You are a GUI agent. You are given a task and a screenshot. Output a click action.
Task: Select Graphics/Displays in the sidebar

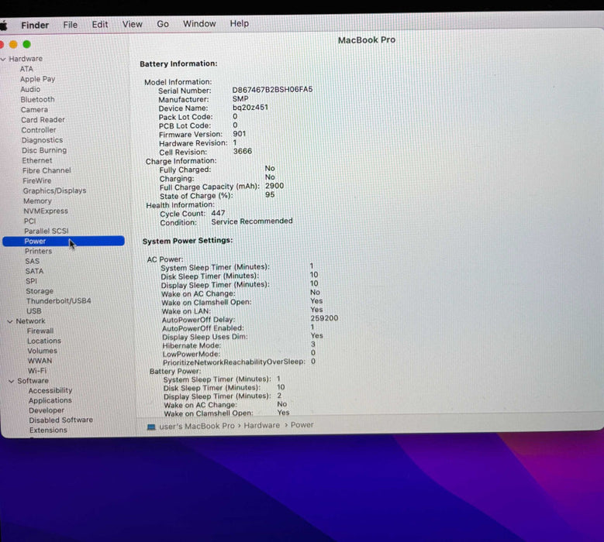coord(54,190)
